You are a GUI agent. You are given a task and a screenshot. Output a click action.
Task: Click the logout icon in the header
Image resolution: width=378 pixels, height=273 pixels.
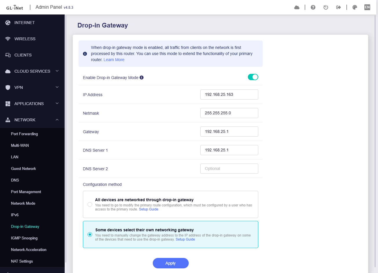point(338,7)
